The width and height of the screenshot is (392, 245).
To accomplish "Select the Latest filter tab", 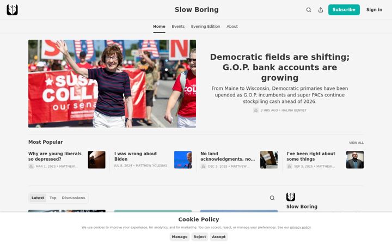I will click(x=38, y=198).
